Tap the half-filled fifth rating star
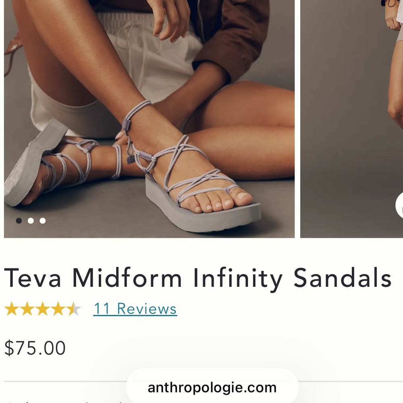 [x=74, y=309]
